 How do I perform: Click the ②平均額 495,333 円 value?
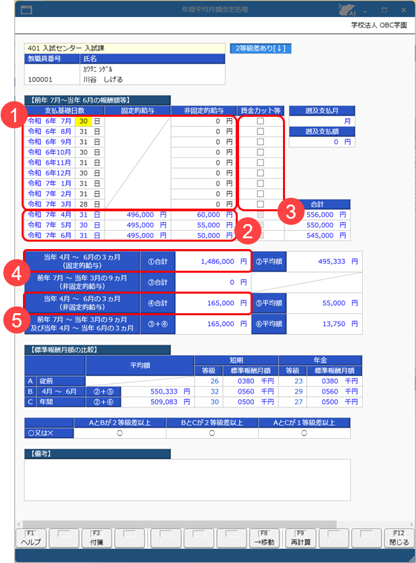[324, 261]
